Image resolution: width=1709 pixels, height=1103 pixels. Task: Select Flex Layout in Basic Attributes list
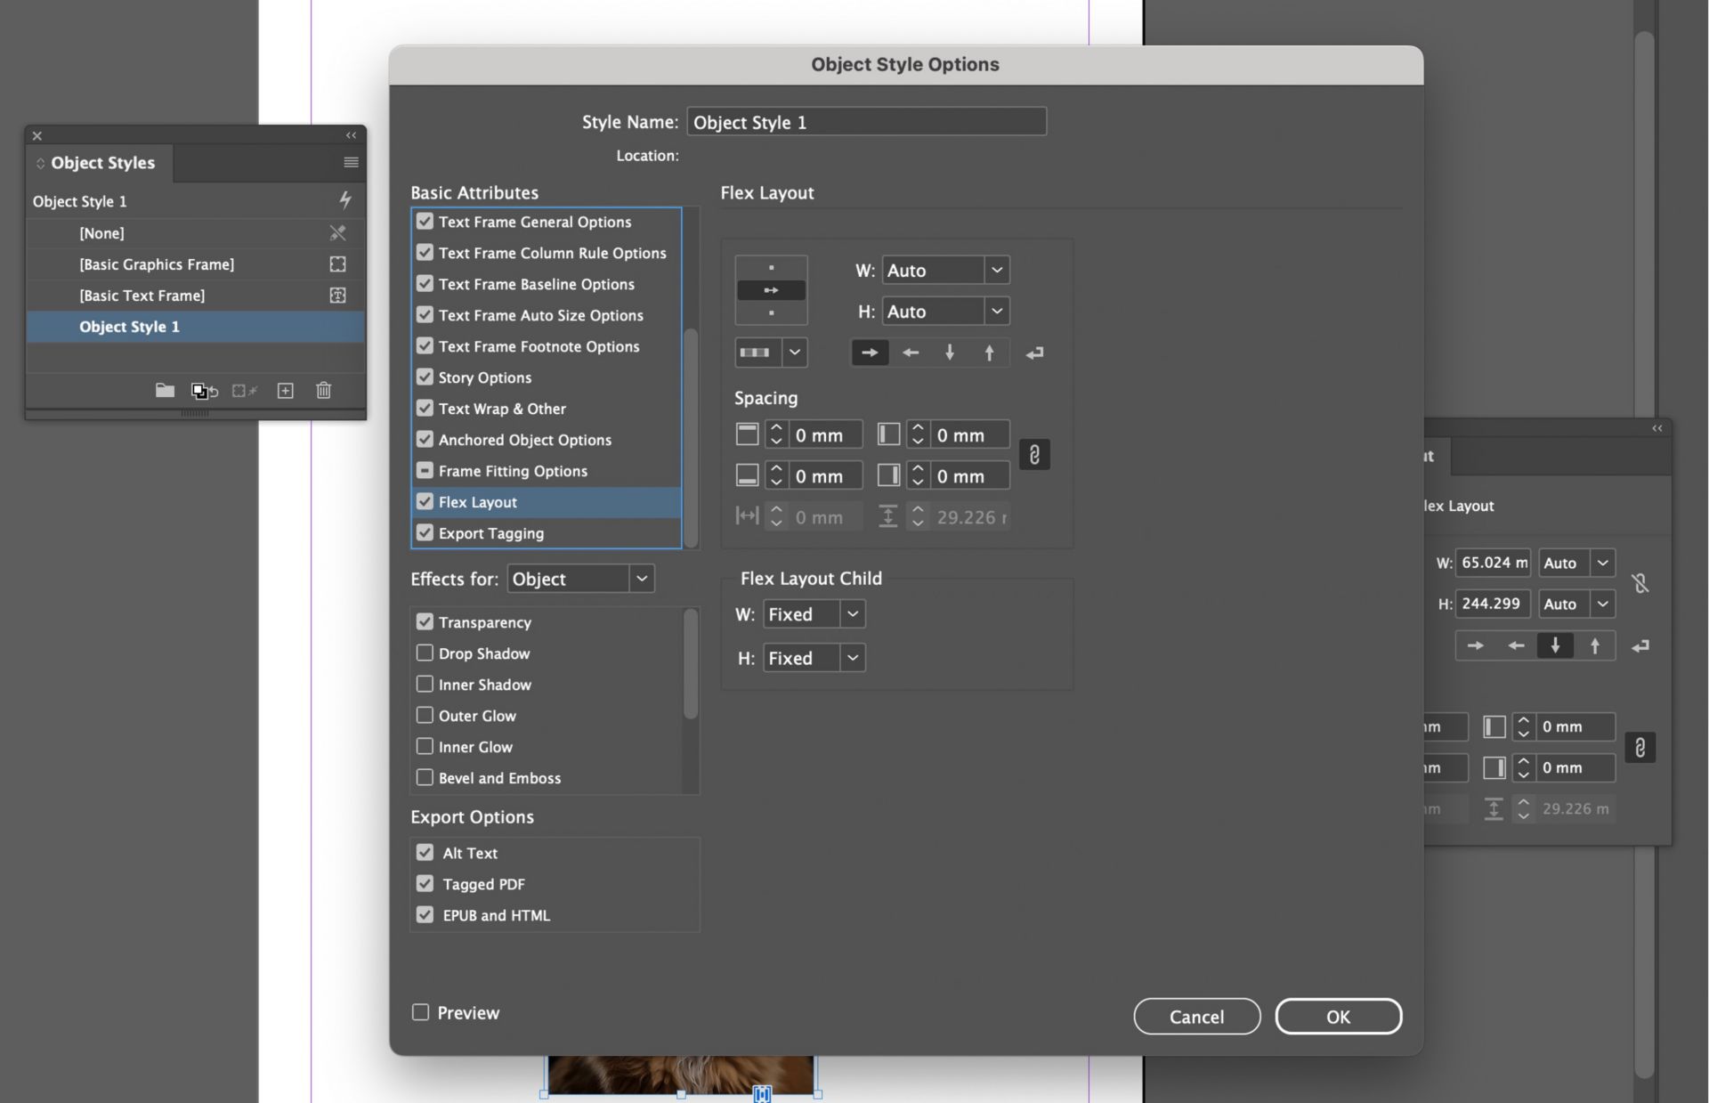[478, 501]
